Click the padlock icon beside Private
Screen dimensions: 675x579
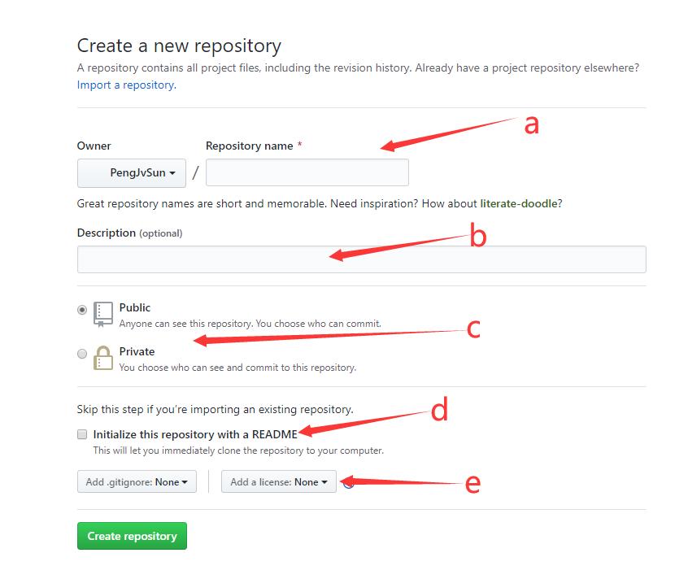pos(102,358)
